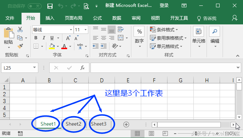
Task: Apply yellow fill color bucket
Action: 52,46
